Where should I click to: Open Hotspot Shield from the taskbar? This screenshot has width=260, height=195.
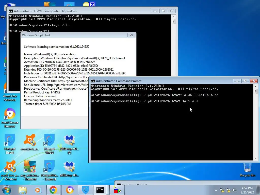[x=86, y=190]
